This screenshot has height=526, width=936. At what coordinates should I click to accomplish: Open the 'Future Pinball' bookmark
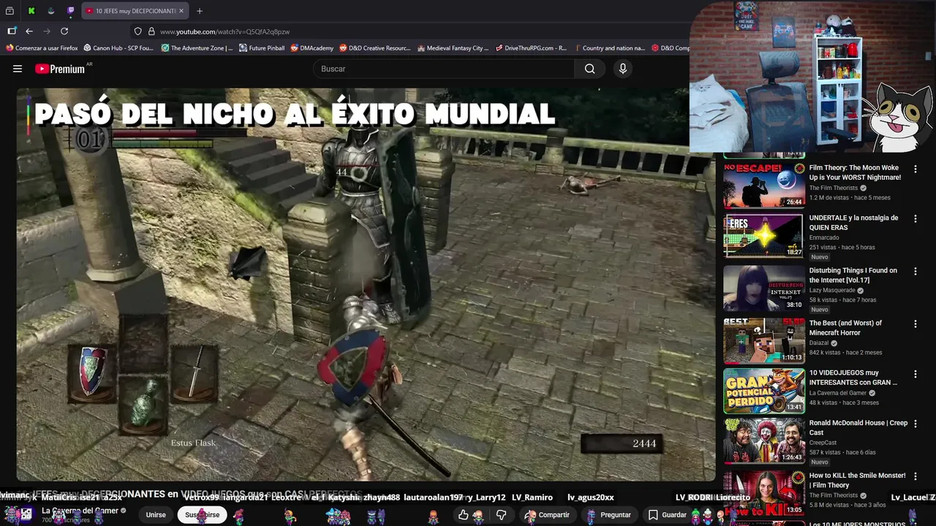(x=262, y=48)
